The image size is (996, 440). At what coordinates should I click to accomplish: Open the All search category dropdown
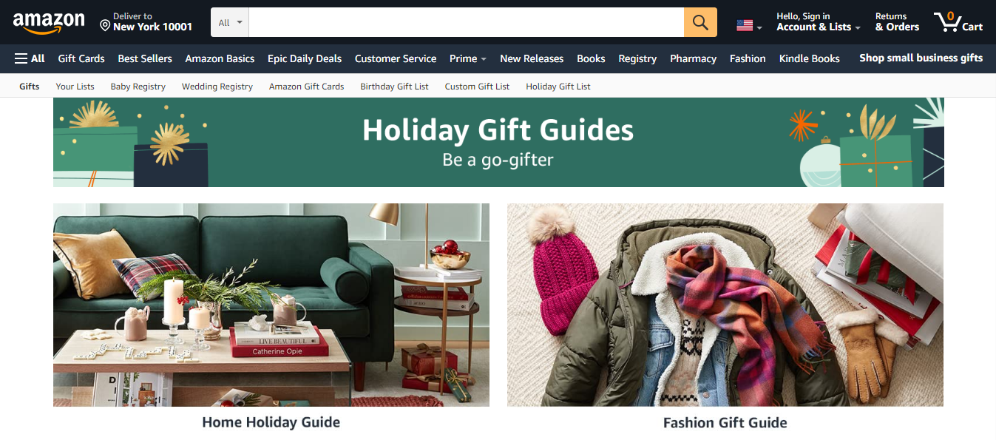[230, 22]
